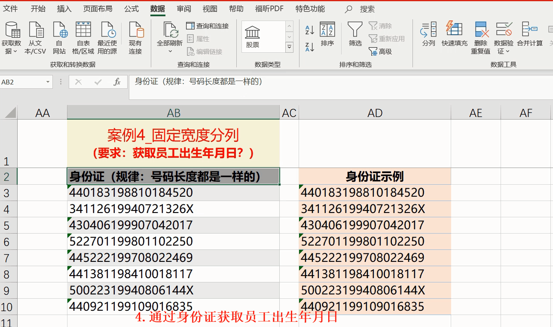The height and width of the screenshot is (327, 553).
Task: Select column AB header
Action: (174, 113)
